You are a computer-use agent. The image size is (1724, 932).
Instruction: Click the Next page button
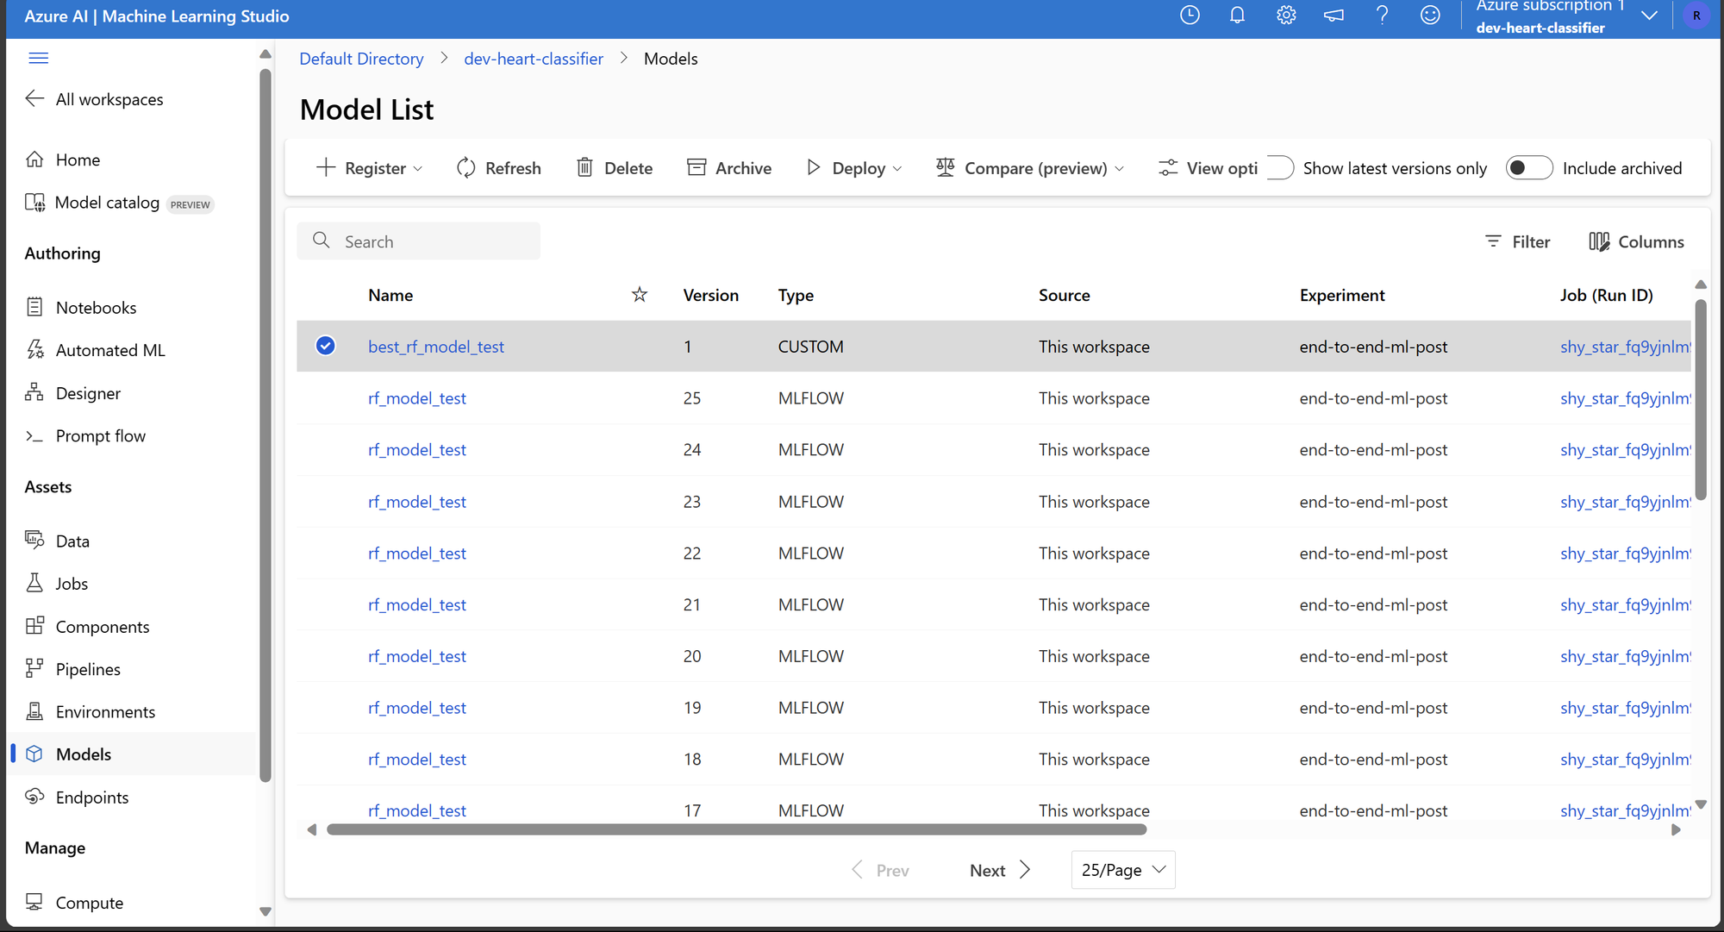click(1000, 870)
